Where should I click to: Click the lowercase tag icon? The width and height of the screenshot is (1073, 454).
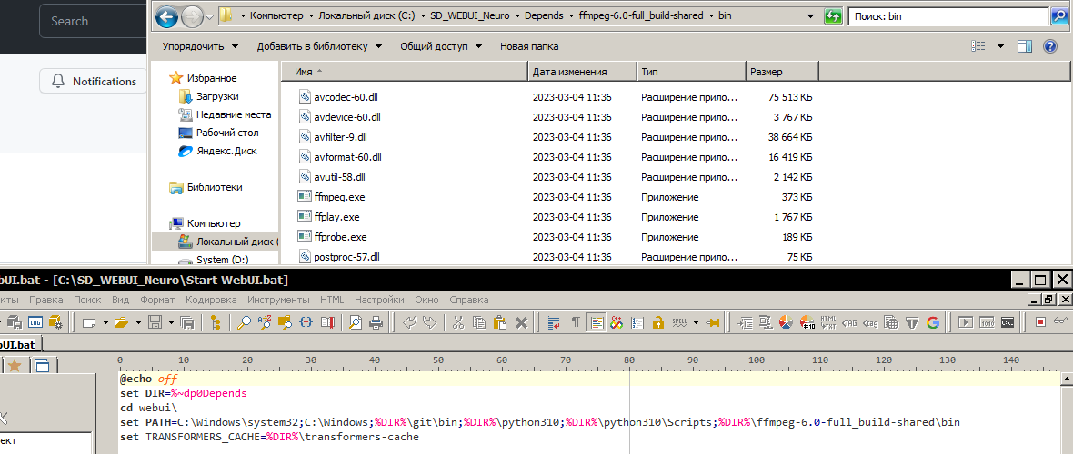[870, 322]
